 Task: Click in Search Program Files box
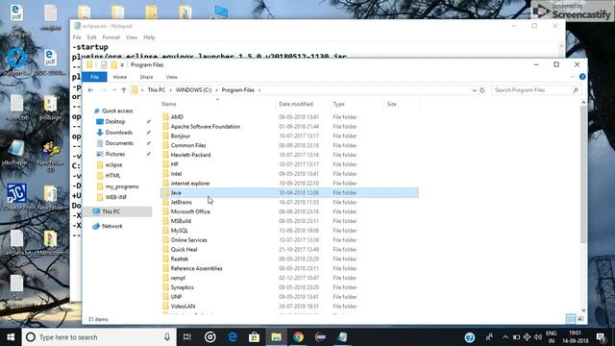(x=536, y=89)
